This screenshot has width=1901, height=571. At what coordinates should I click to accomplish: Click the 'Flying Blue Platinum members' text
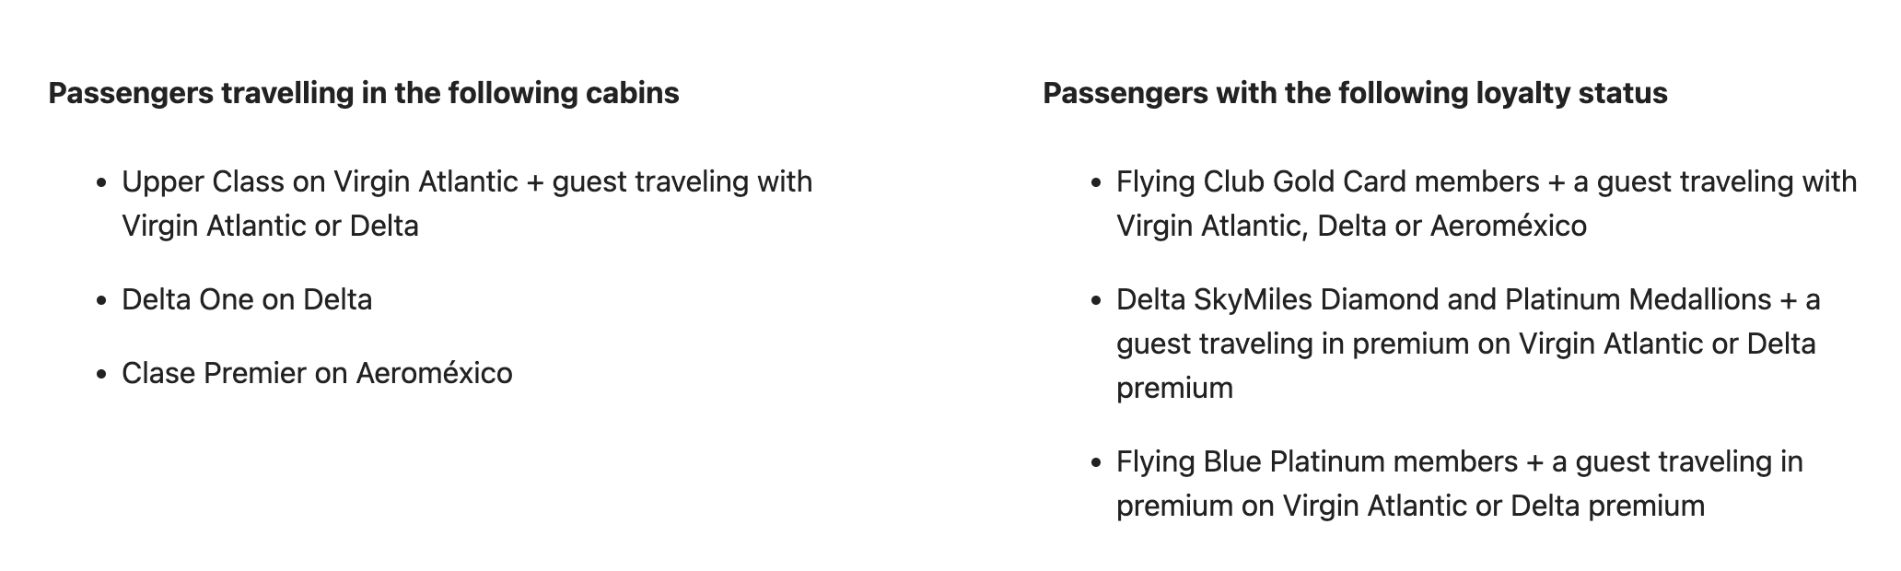(1316, 461)
